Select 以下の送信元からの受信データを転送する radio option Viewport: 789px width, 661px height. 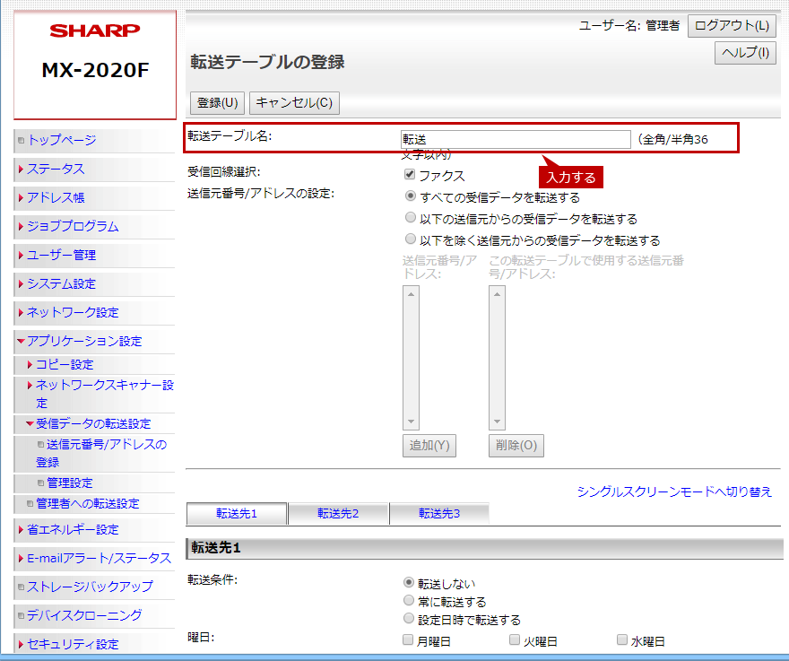click(x=411, y=218)
